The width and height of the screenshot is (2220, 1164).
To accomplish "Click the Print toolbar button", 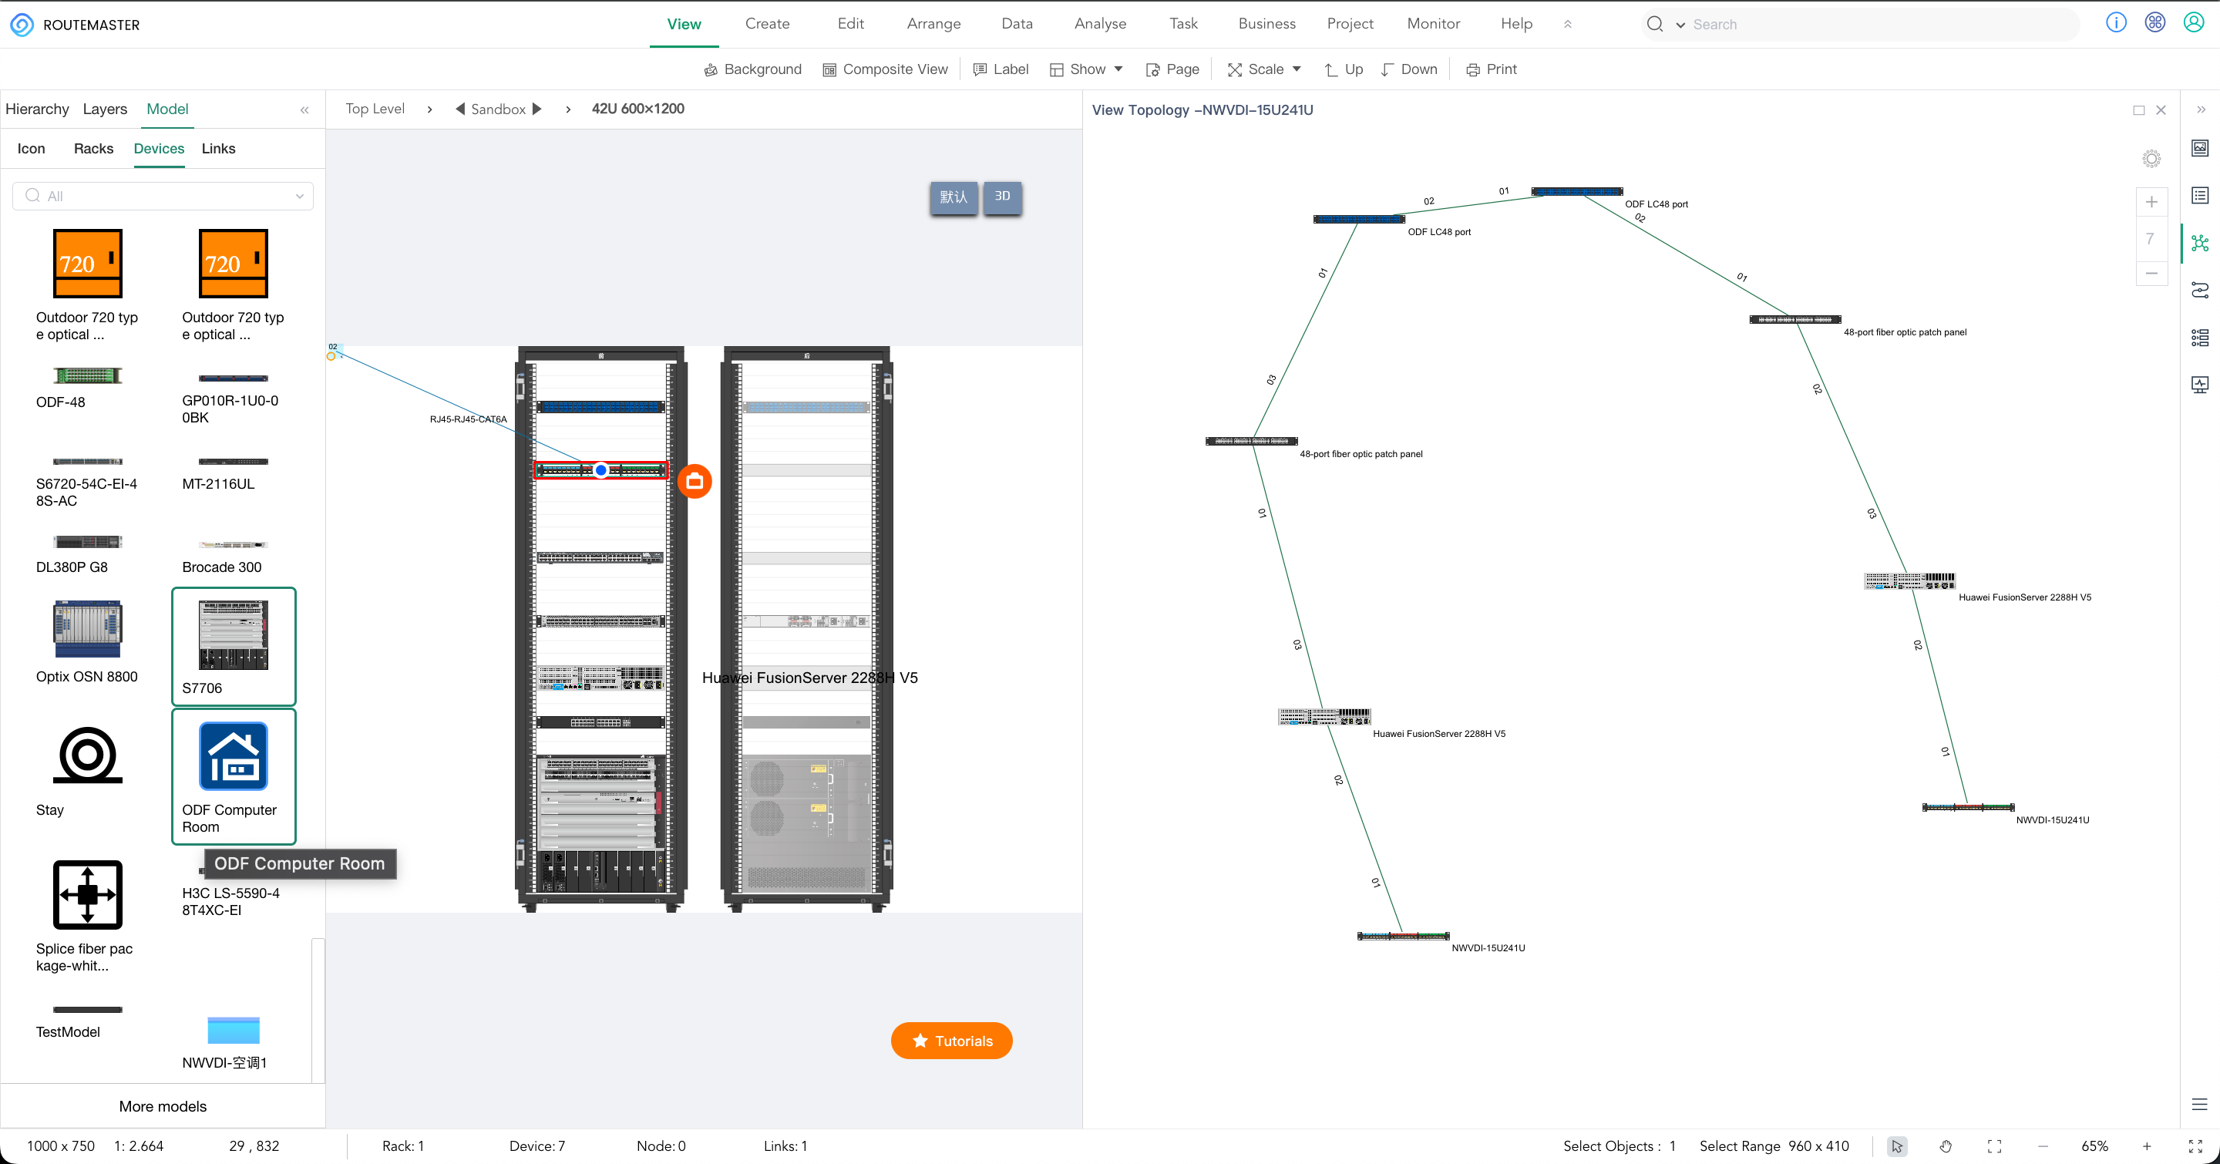I will pyautogui.click(x=1492, y=69).
